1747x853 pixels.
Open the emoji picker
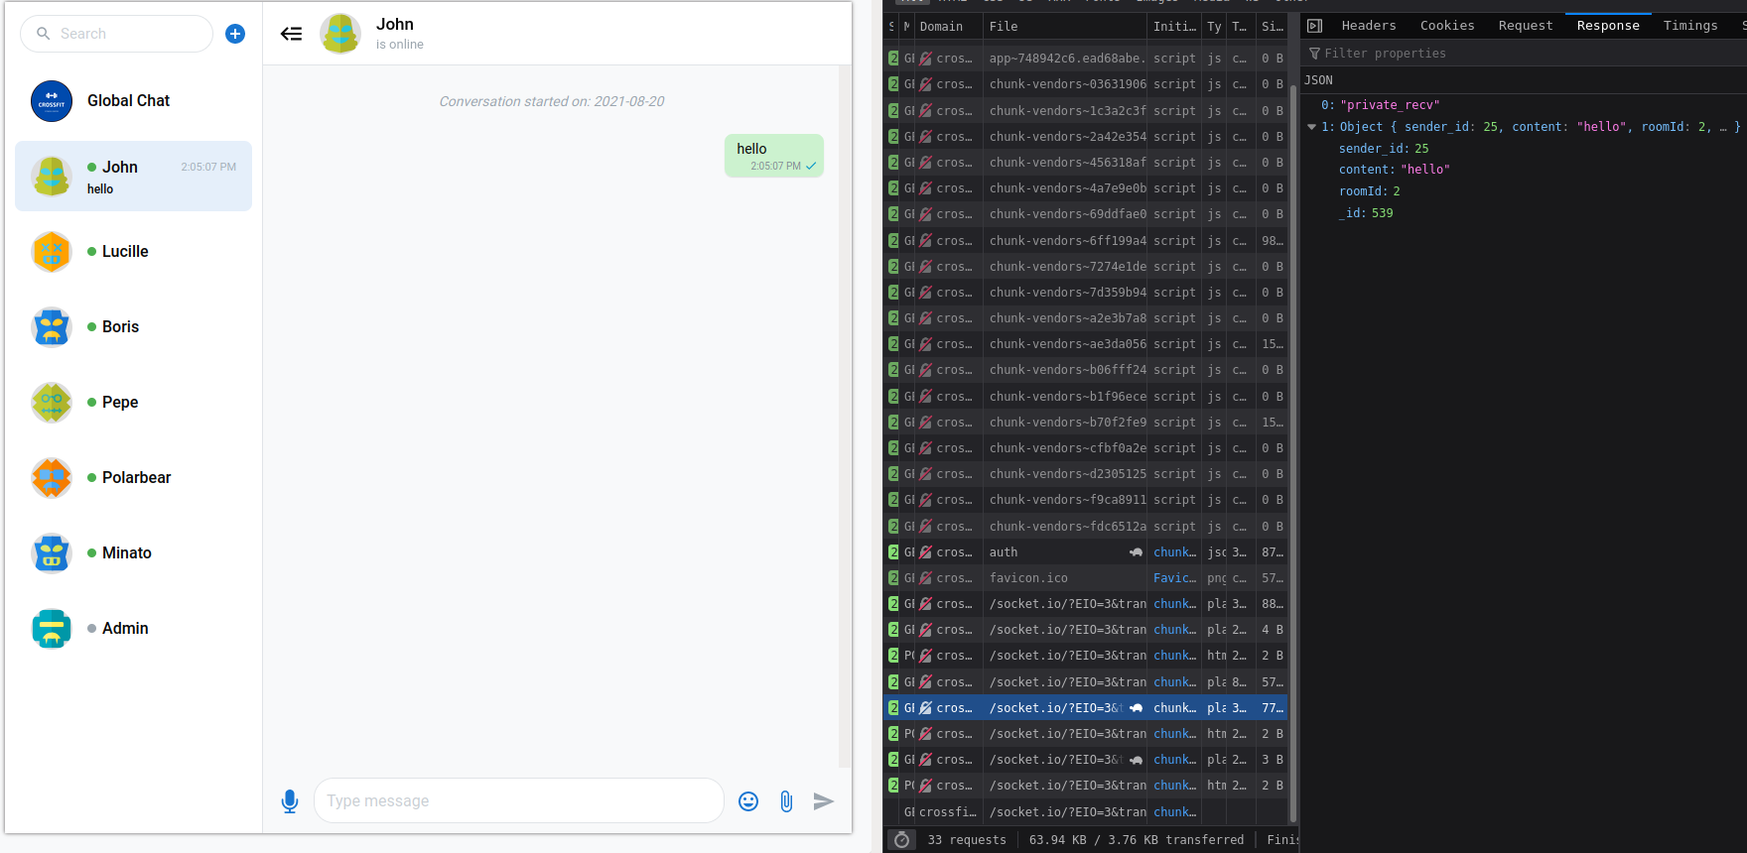(x=748, y=801)
